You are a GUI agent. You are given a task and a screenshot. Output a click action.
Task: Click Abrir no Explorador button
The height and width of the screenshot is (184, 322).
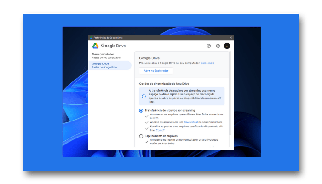[x=156, y=71]
